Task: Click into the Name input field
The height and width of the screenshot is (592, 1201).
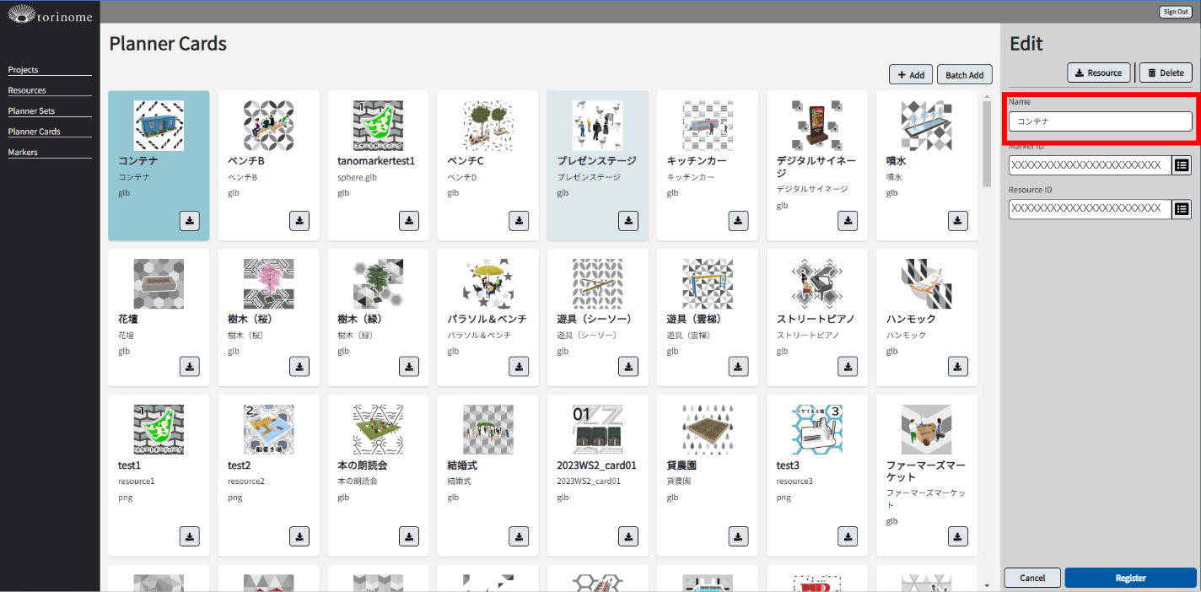Action: [x=1100, y=121]
